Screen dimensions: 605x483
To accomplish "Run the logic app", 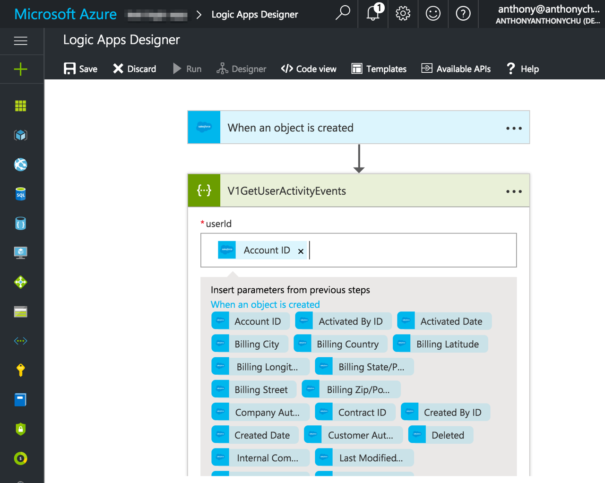I will pos(187,69).
